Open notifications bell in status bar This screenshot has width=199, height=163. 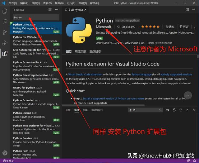(194, 161)
